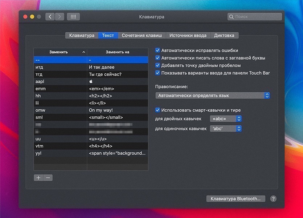Open help with the question mark button
Screen dimensions: 303x218
[x=273, y=199]
